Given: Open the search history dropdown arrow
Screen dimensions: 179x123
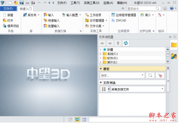Looking at the screenshot, I should pos(143,75).
